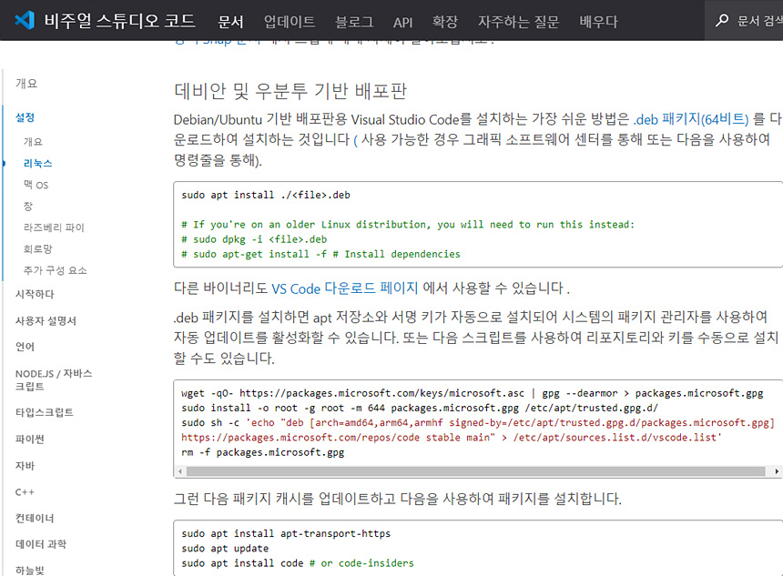Go to the 블로그 nav item
This screenshot has width=783, height=576.
point(354,22)
